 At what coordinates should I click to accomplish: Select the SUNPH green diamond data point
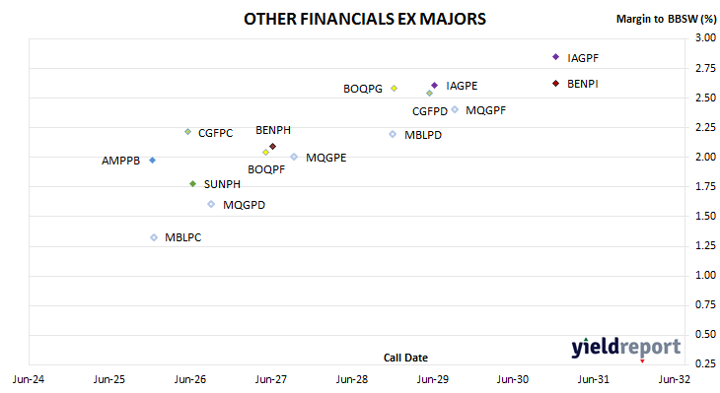pos(193,184)
